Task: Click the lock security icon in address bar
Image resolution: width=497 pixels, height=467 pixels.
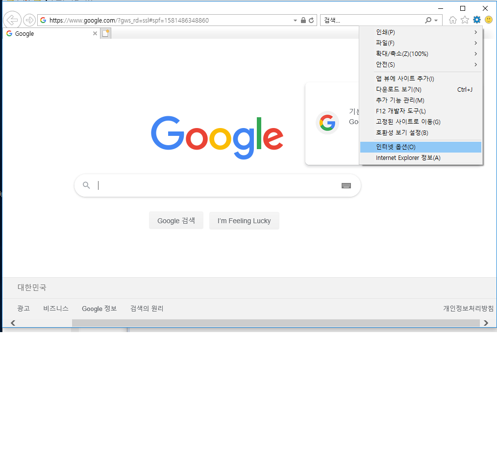Action: point(303,20)
